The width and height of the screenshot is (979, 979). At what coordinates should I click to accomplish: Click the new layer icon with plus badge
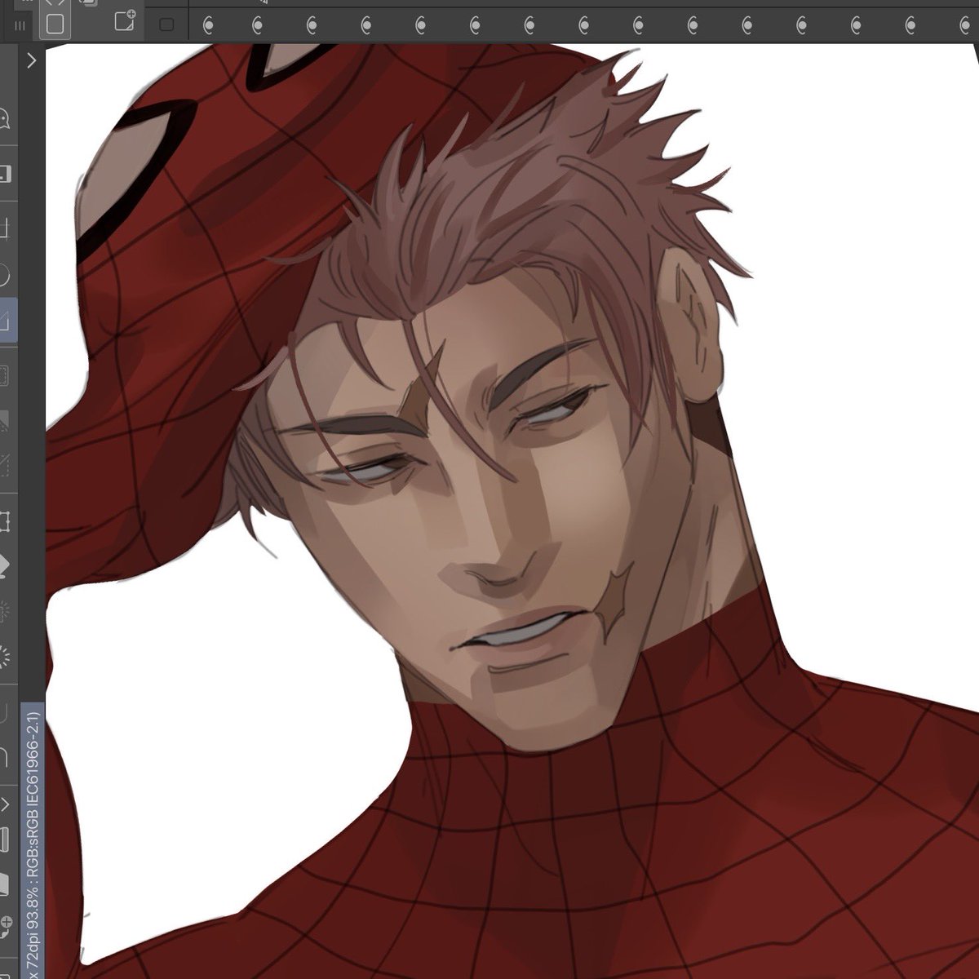click(124, 21)
